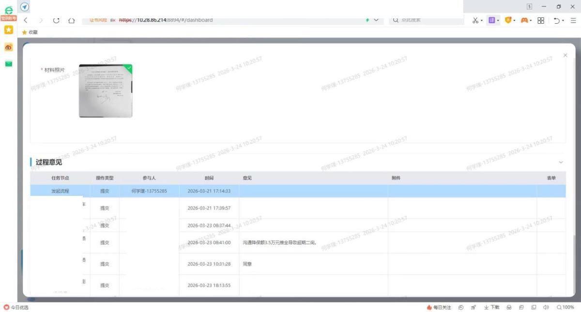The width and height of the screenshot is (581, 312).
Task: Click the Weibo icon in sidebar
Action: (x=8, y=47)
